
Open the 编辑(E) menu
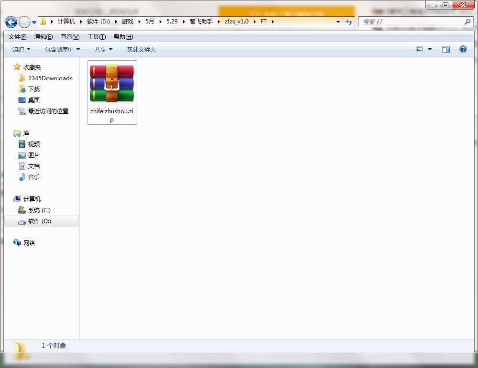click(x=43, y=37)
